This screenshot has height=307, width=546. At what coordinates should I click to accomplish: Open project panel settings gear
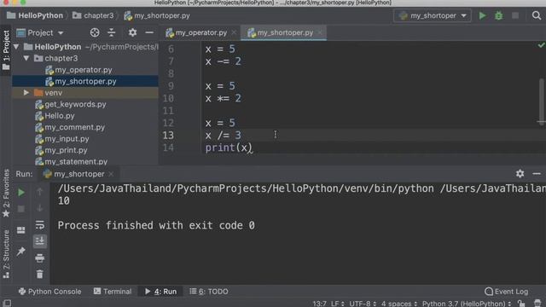(132, 32)
